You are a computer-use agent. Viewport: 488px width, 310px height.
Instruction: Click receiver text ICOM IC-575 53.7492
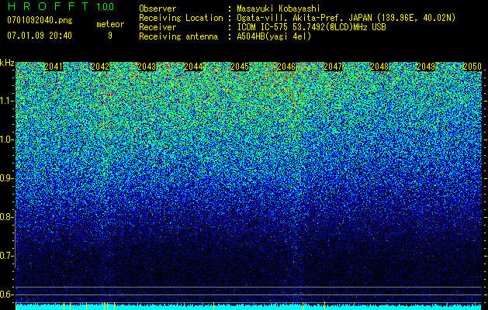point(311,27)
